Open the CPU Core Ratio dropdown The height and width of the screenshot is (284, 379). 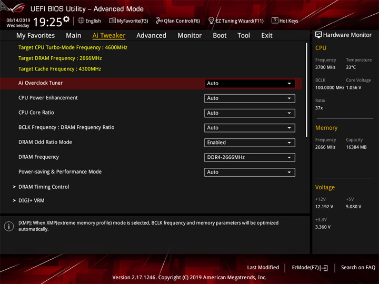250,113
